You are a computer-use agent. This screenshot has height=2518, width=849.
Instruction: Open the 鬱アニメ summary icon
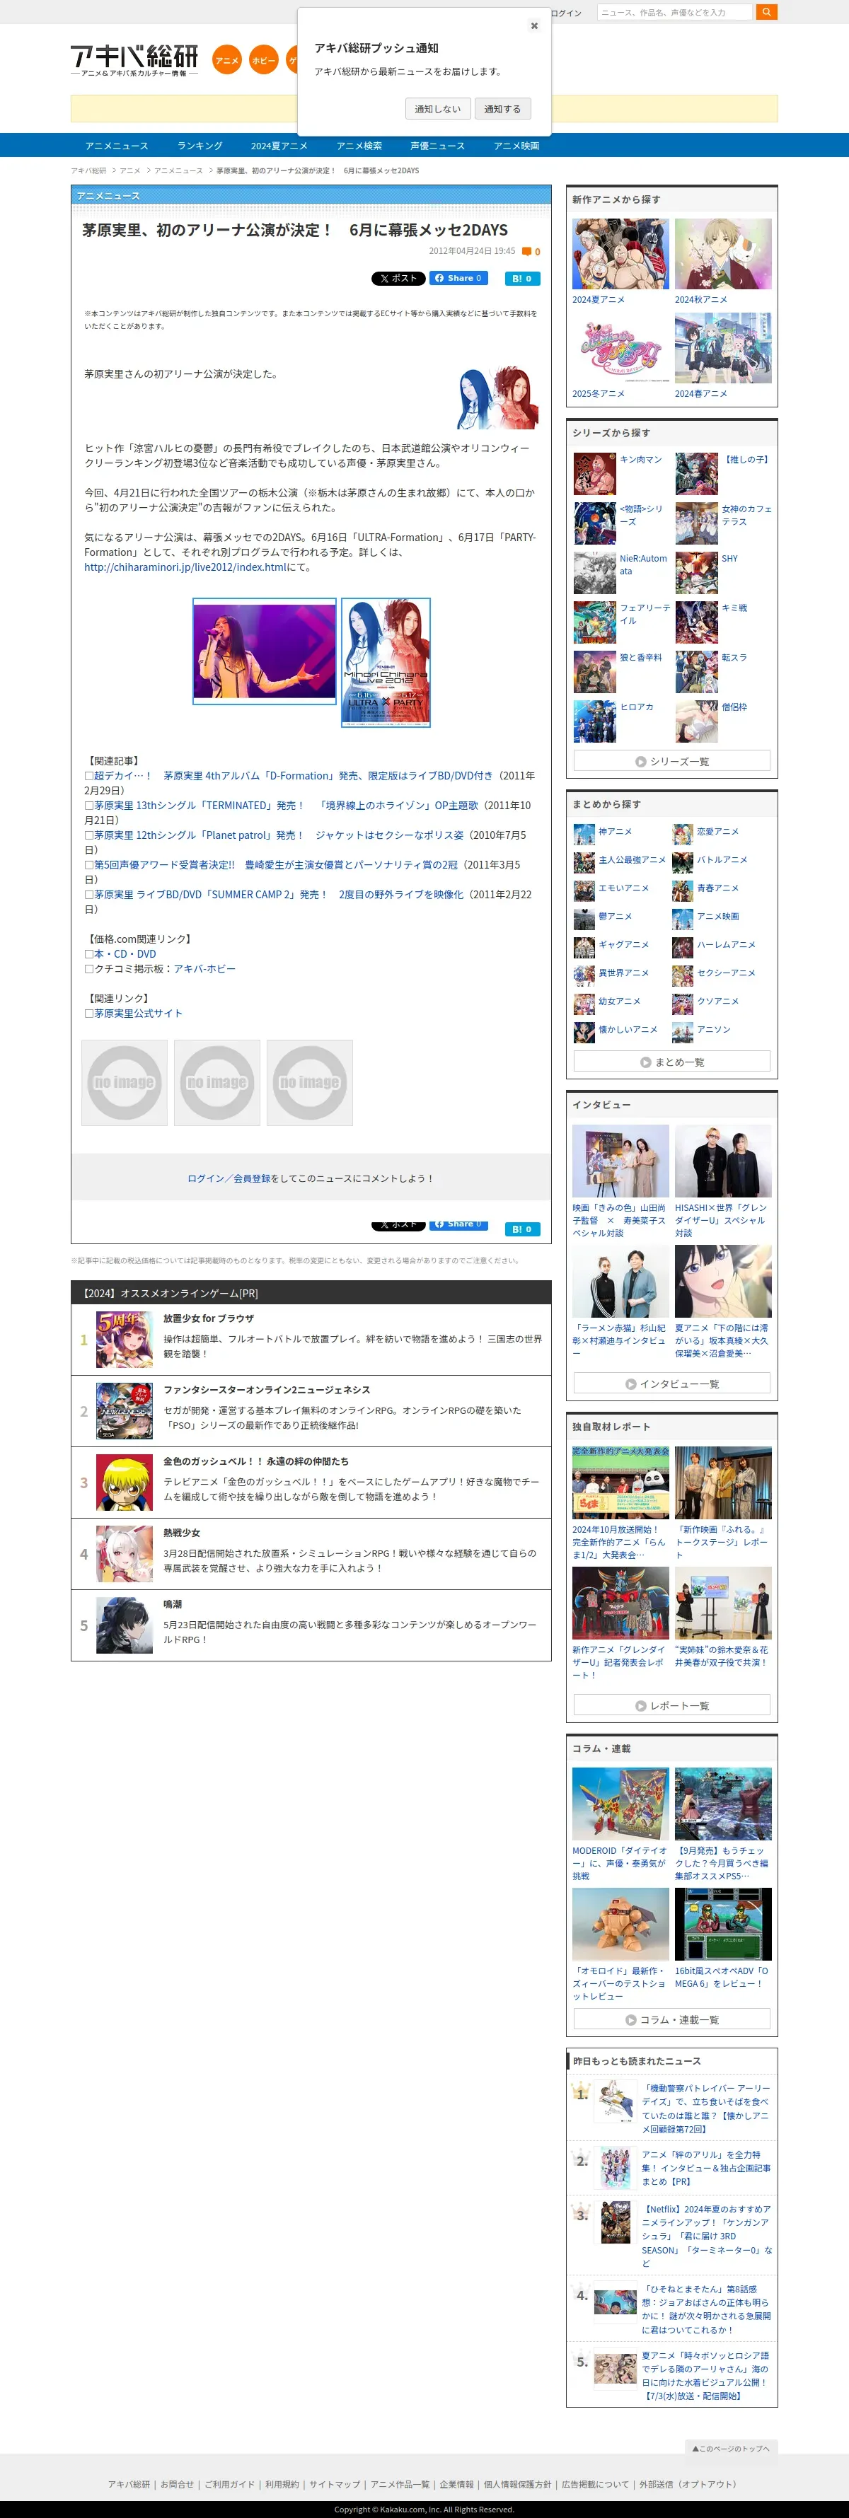584,919
